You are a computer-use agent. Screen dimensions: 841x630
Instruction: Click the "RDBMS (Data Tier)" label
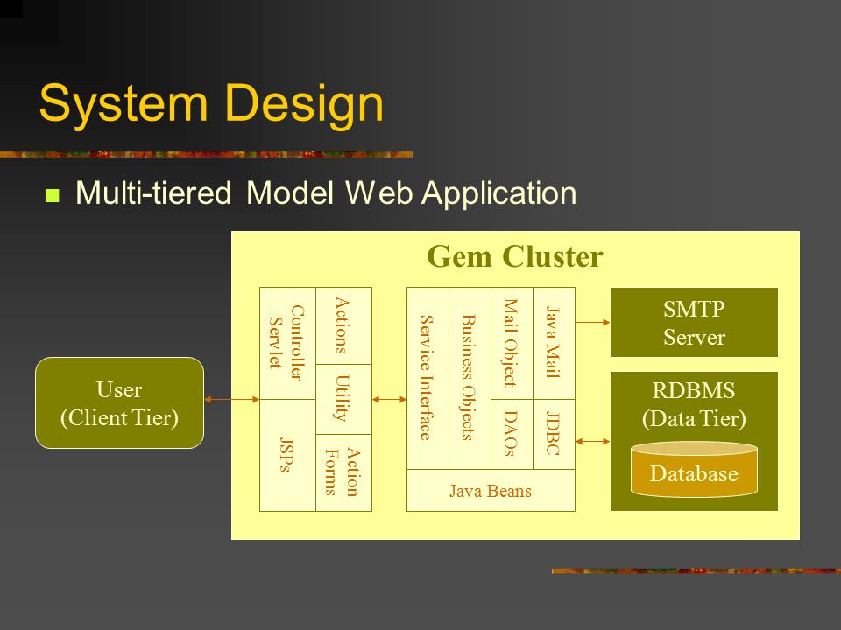point(694,404)
